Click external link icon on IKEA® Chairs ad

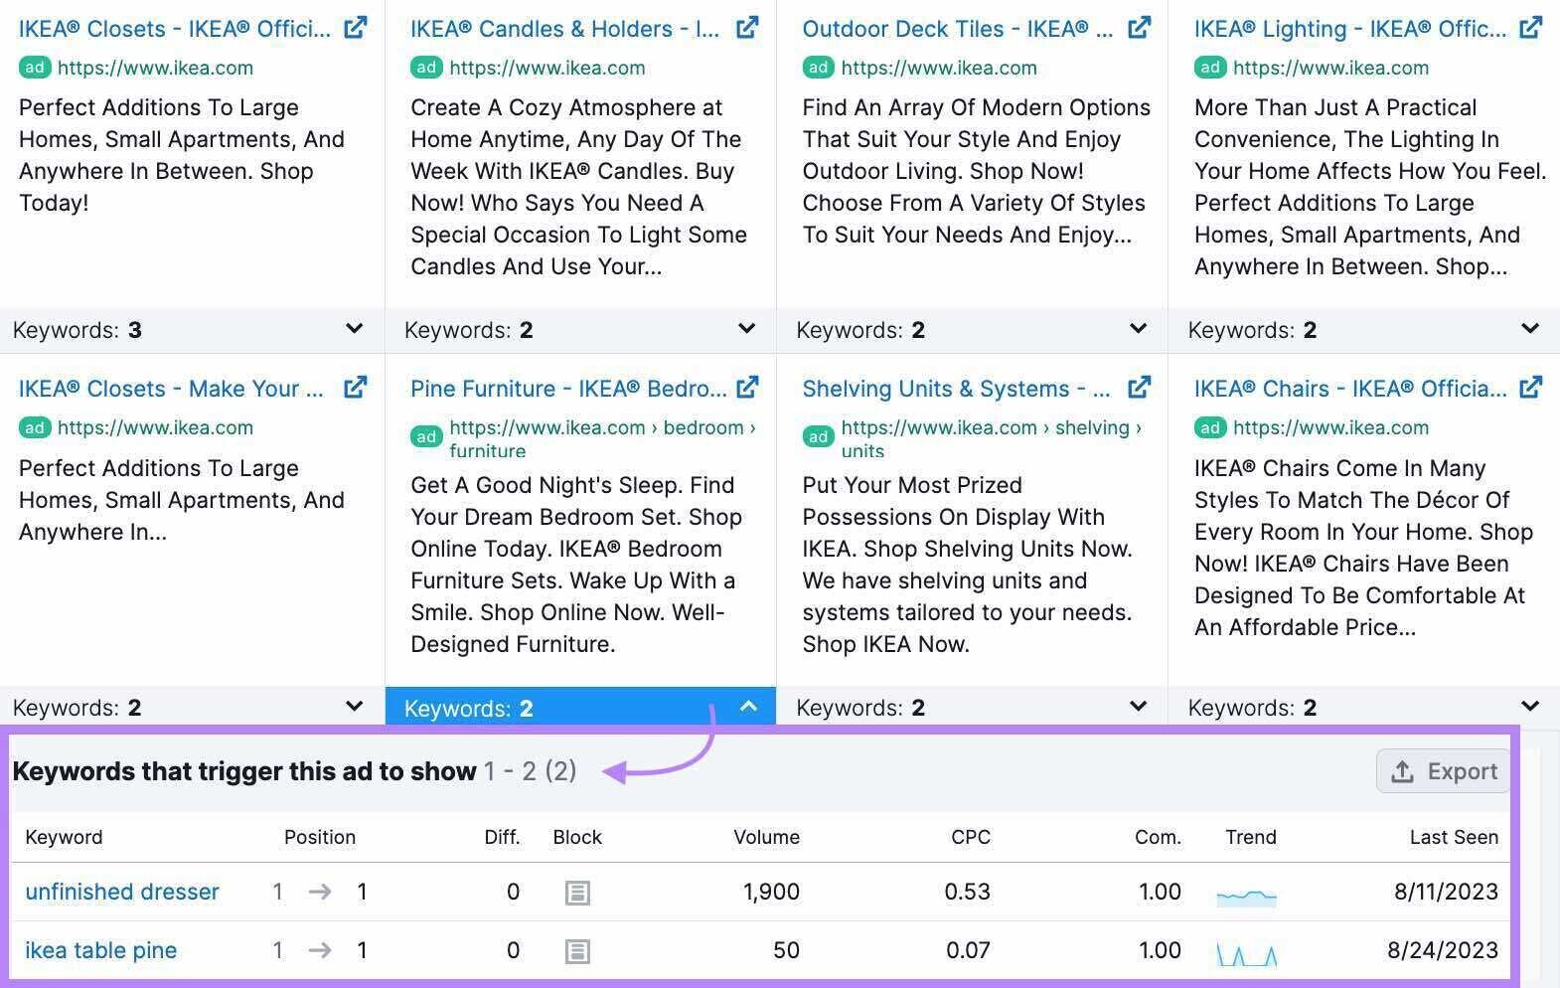(x=1530, y=388)
